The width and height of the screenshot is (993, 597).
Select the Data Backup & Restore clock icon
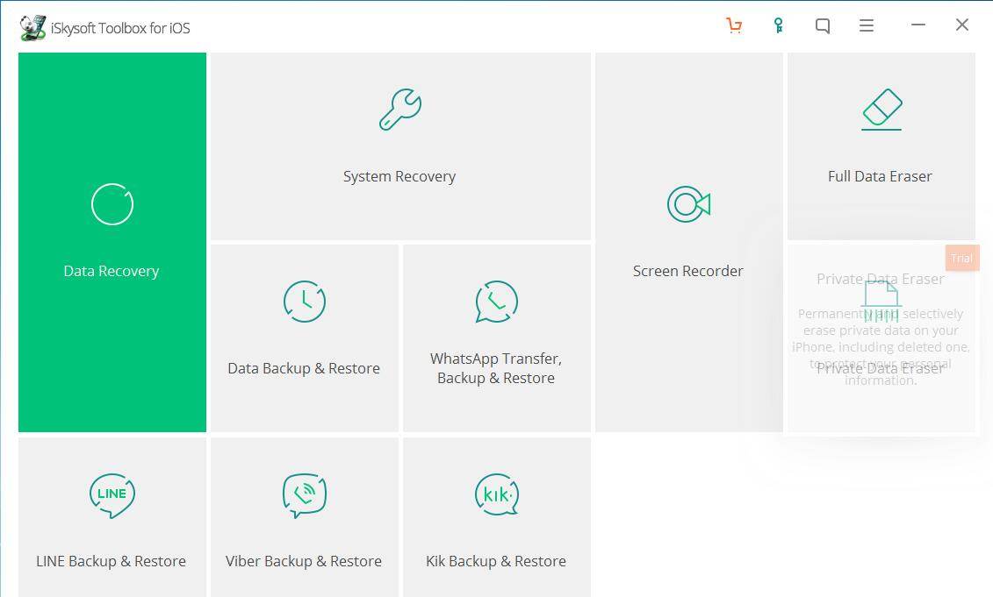click(x=303, y=302)
